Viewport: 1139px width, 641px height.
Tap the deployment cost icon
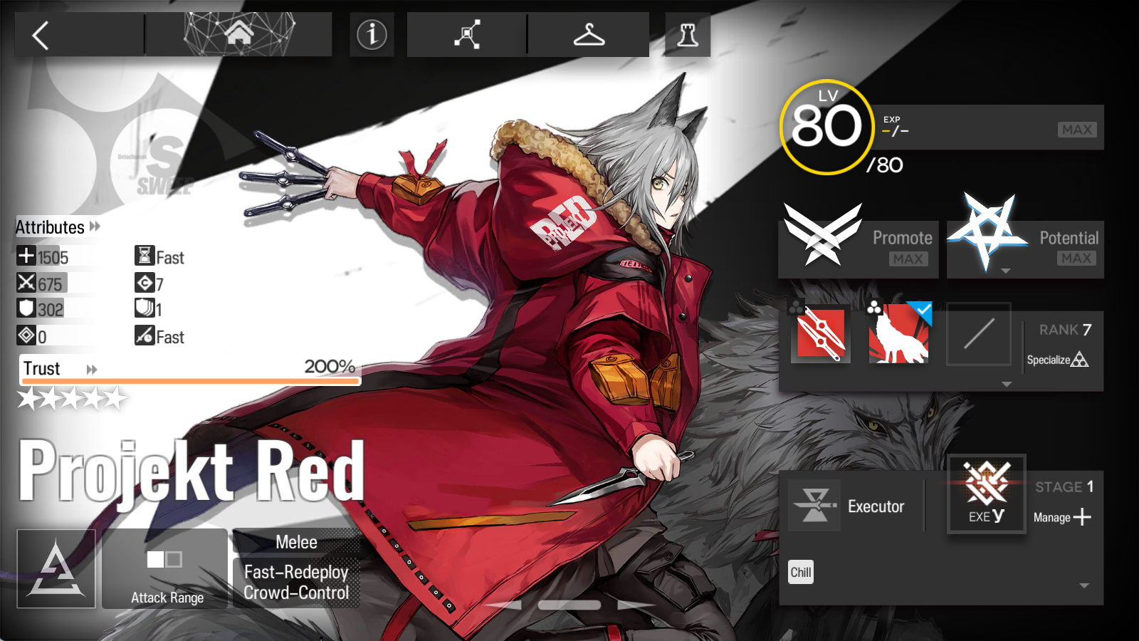tap(145, 283)
